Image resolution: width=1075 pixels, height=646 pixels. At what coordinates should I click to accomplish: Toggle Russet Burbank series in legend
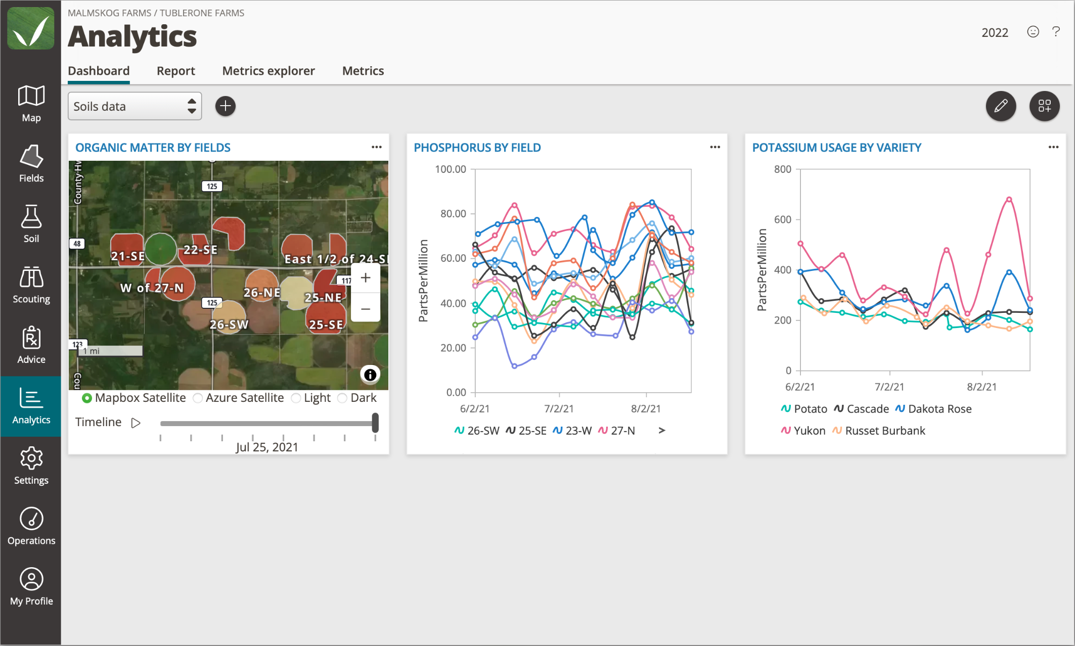click(878, 431)
